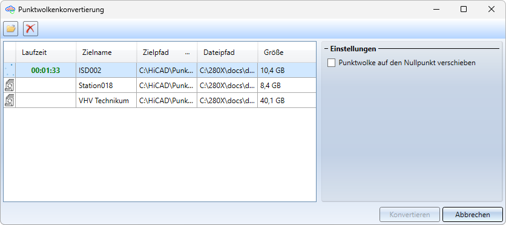Click the Konvertieren button
The image size is (506, 225).
pos(410,214)
